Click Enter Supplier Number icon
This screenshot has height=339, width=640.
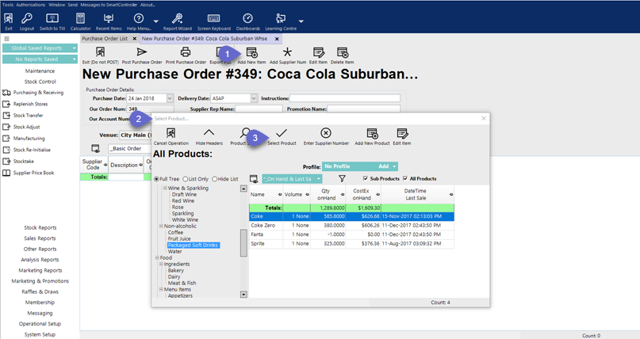point(325,133)
